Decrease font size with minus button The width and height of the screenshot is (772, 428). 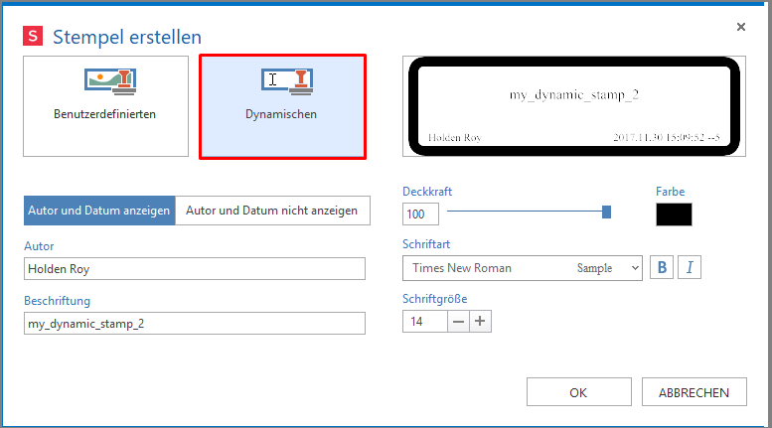[x=458, y=322]
